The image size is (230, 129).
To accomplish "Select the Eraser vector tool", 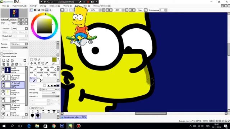I will tap(40, 69).
